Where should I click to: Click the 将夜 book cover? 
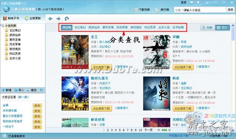(x=157, y=93)
